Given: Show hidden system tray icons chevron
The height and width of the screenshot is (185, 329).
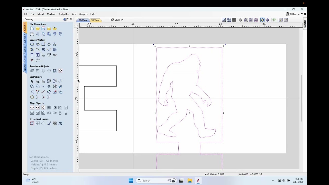Looking at the screenshot, I should (273, 181).
